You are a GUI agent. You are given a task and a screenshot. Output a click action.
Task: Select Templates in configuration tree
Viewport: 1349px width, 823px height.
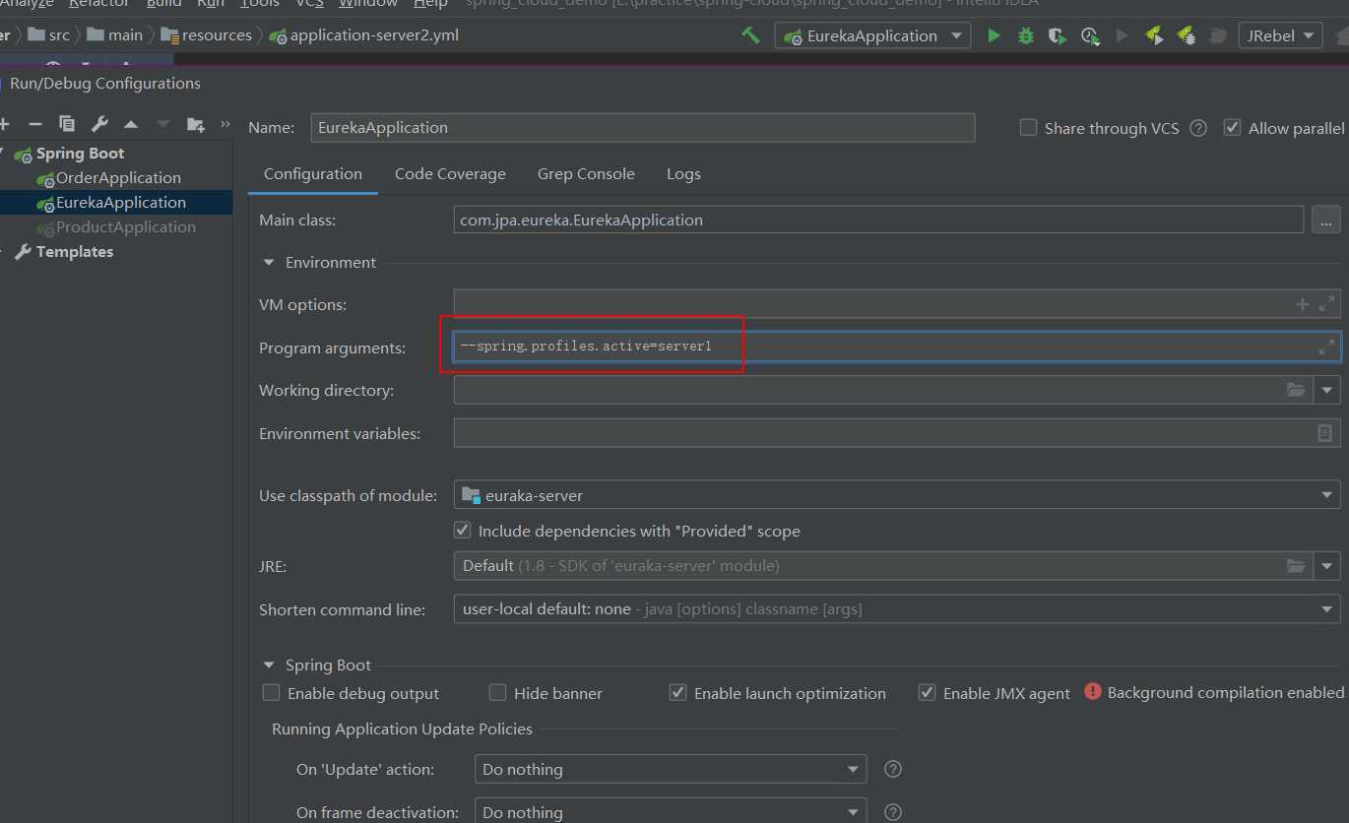pyautogui.click(x=74, y=252)
